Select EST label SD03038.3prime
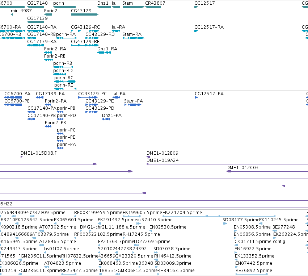This screenshot has height=276, width=308. 172,249
